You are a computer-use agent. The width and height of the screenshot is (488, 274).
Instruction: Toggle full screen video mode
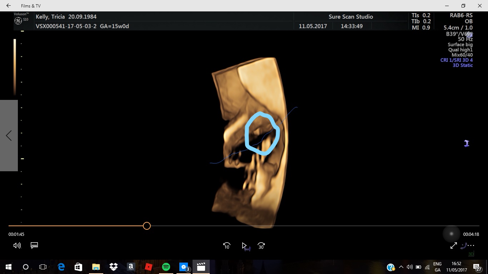click(x=453, y=245)
